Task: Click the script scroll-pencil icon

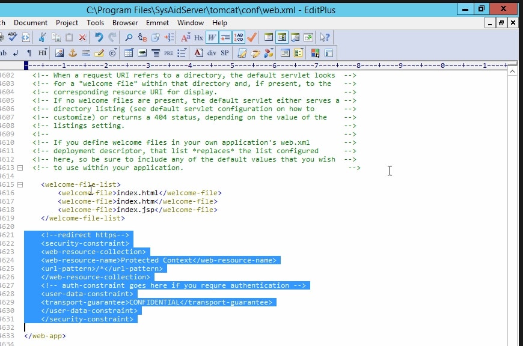Action: pos(242,53)
